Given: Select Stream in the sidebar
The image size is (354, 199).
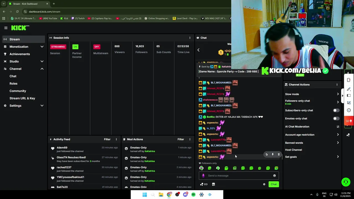Looking at the screenshot, I should coord(23,39).
